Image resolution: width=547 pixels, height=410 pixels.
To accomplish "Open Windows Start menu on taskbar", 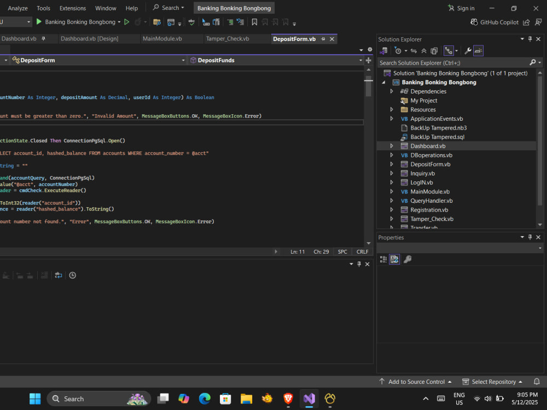I will coord(35,399).
